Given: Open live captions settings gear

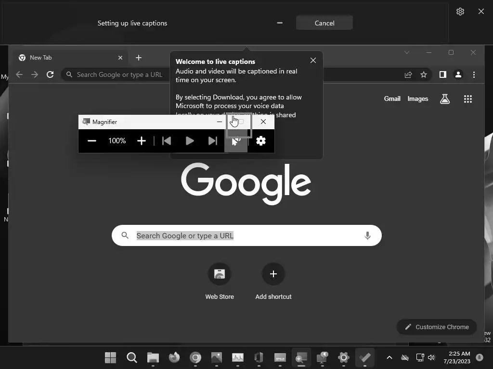Looking at the screenshot, I should coord(460,12).
